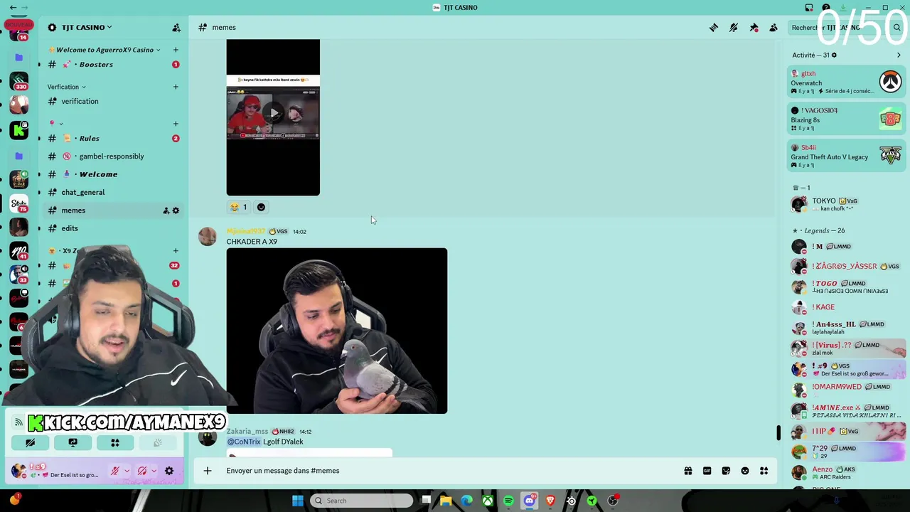Click the search magnifier icon
Image resolution: width=910 pixels, height=512 pixels.
coord(897,28)
